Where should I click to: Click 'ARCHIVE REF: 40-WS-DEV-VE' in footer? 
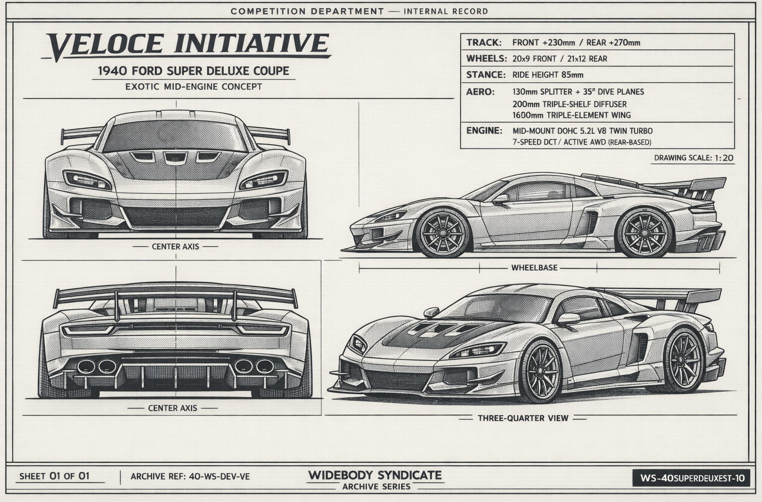pyautogui.click(x=190, y=477)
